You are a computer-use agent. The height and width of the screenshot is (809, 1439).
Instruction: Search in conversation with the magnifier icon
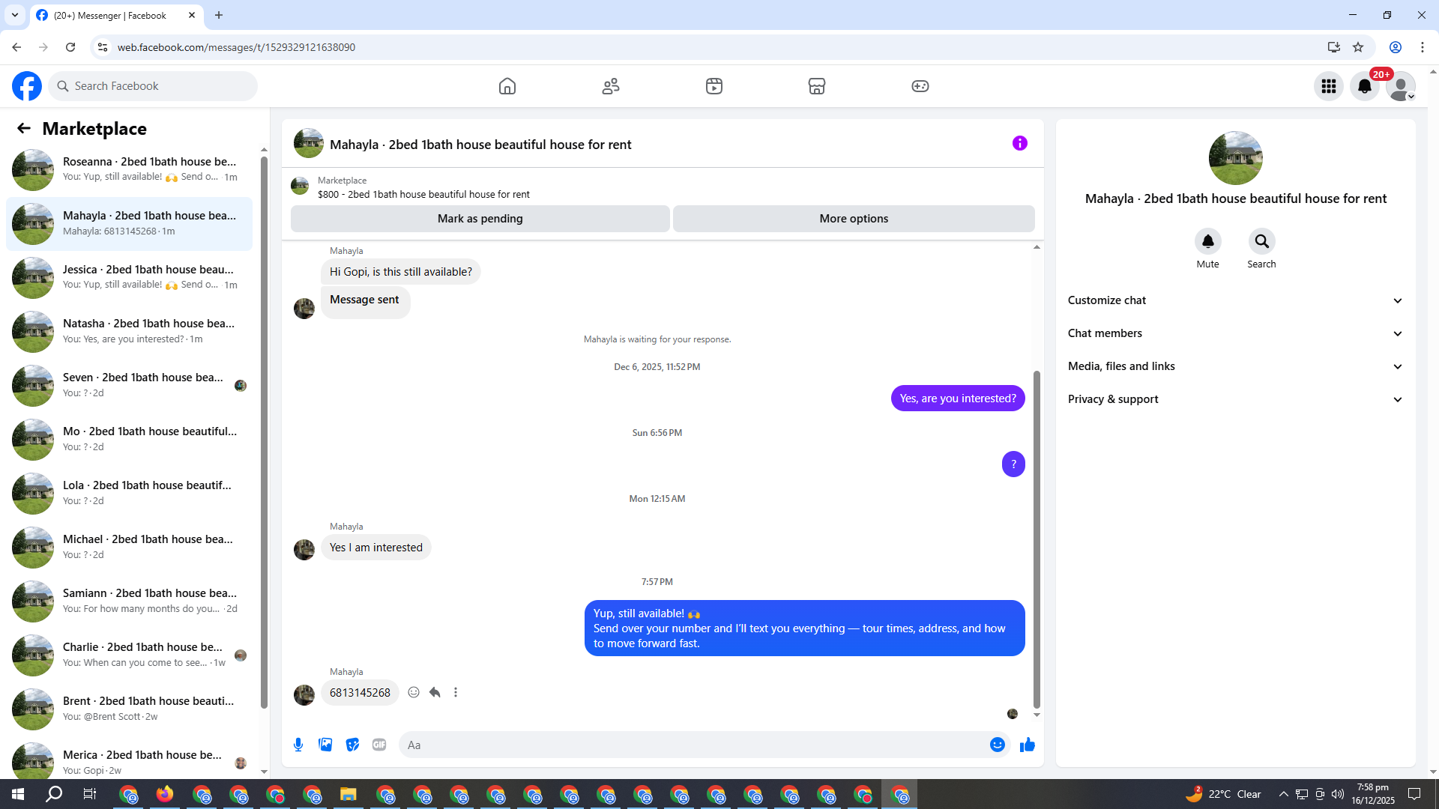(x=1262, y=241)
